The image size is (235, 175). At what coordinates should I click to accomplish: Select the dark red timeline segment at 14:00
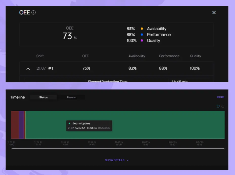15,125
